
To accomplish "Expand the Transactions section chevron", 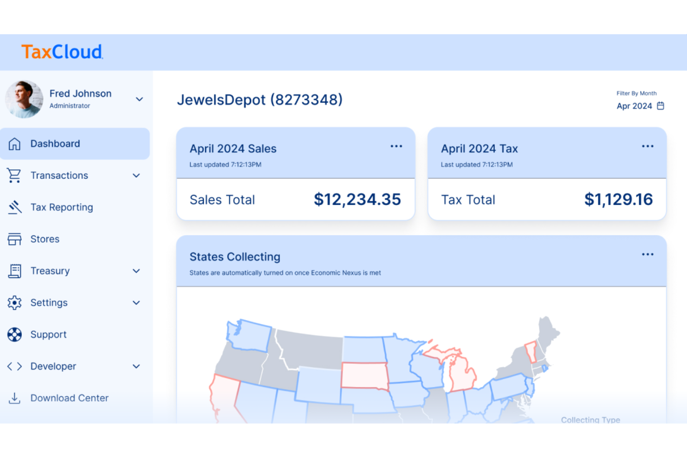I will pos(136,175).
